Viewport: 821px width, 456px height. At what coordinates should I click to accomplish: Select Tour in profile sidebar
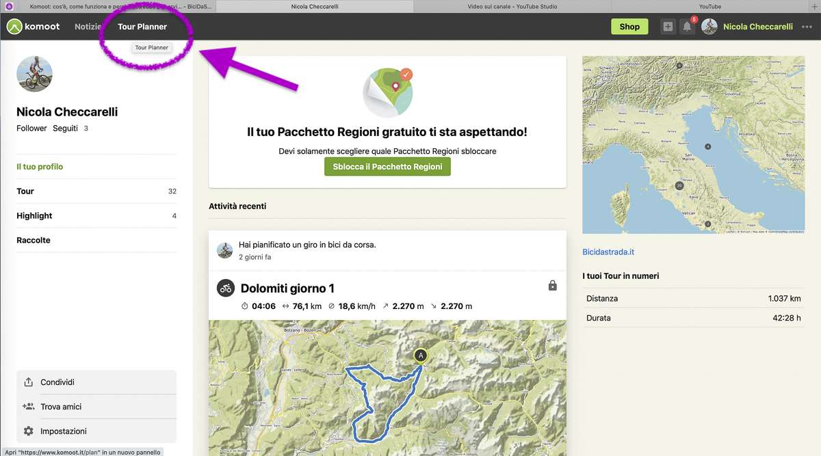[x=25, y=191]
